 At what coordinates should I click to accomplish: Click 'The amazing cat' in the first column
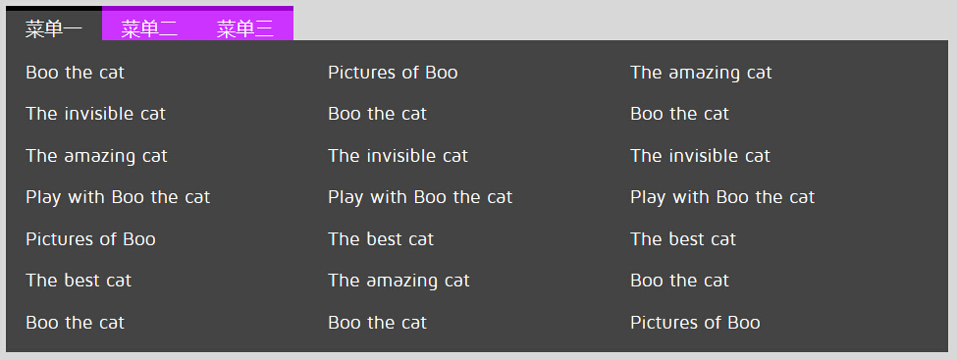96,156
